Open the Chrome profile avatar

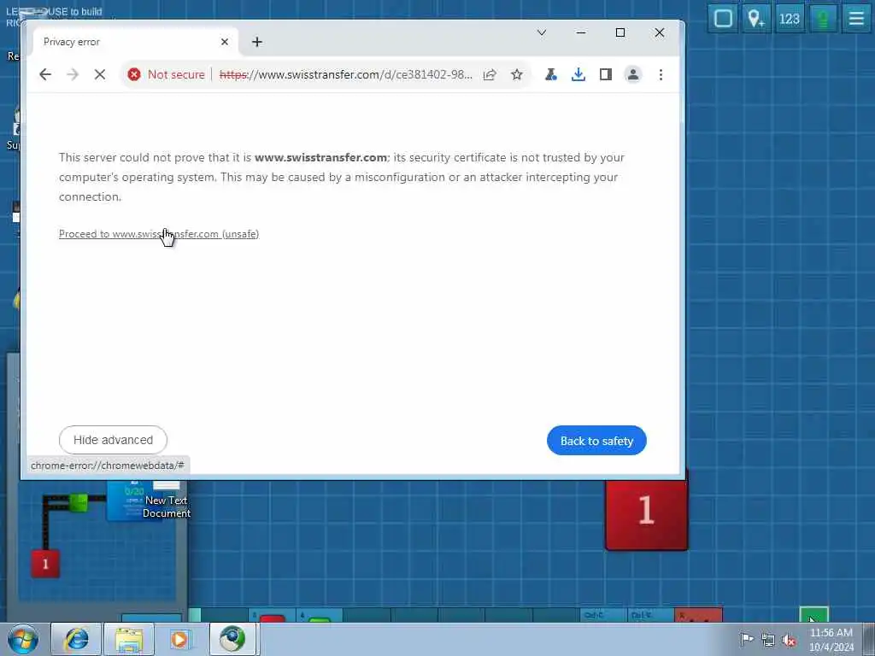point(633,74)
